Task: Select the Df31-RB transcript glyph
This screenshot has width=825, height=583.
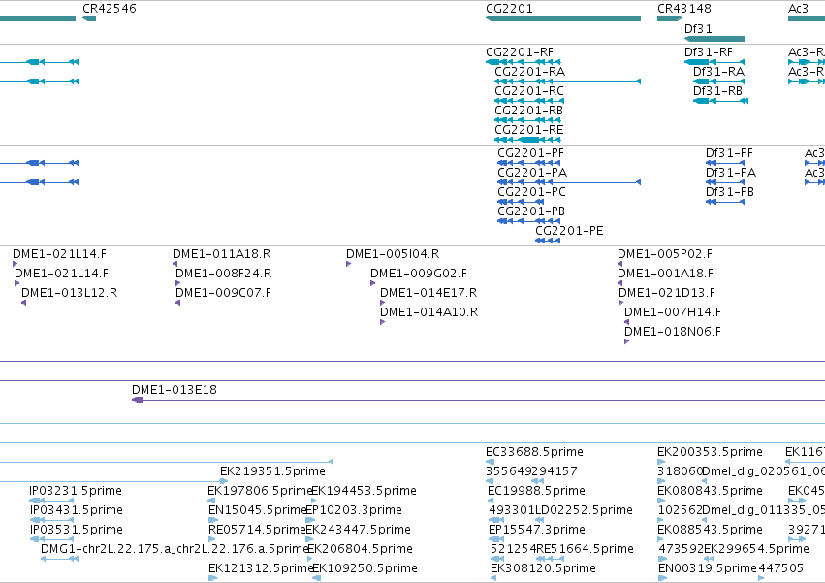Action: click(x=720, y=101)
